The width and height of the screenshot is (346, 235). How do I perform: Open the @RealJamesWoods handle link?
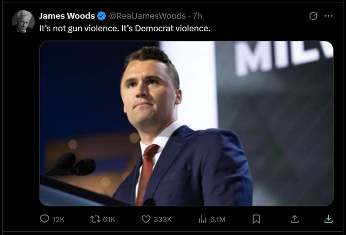[x=148, y=16]
